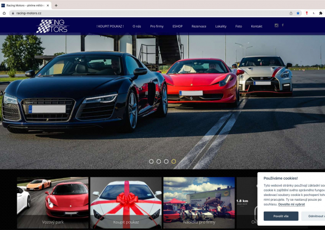This screenshot has height=230, width=325.
Task: Open the "Vozový park" thumbnail
Action: (x=53, y=202)
